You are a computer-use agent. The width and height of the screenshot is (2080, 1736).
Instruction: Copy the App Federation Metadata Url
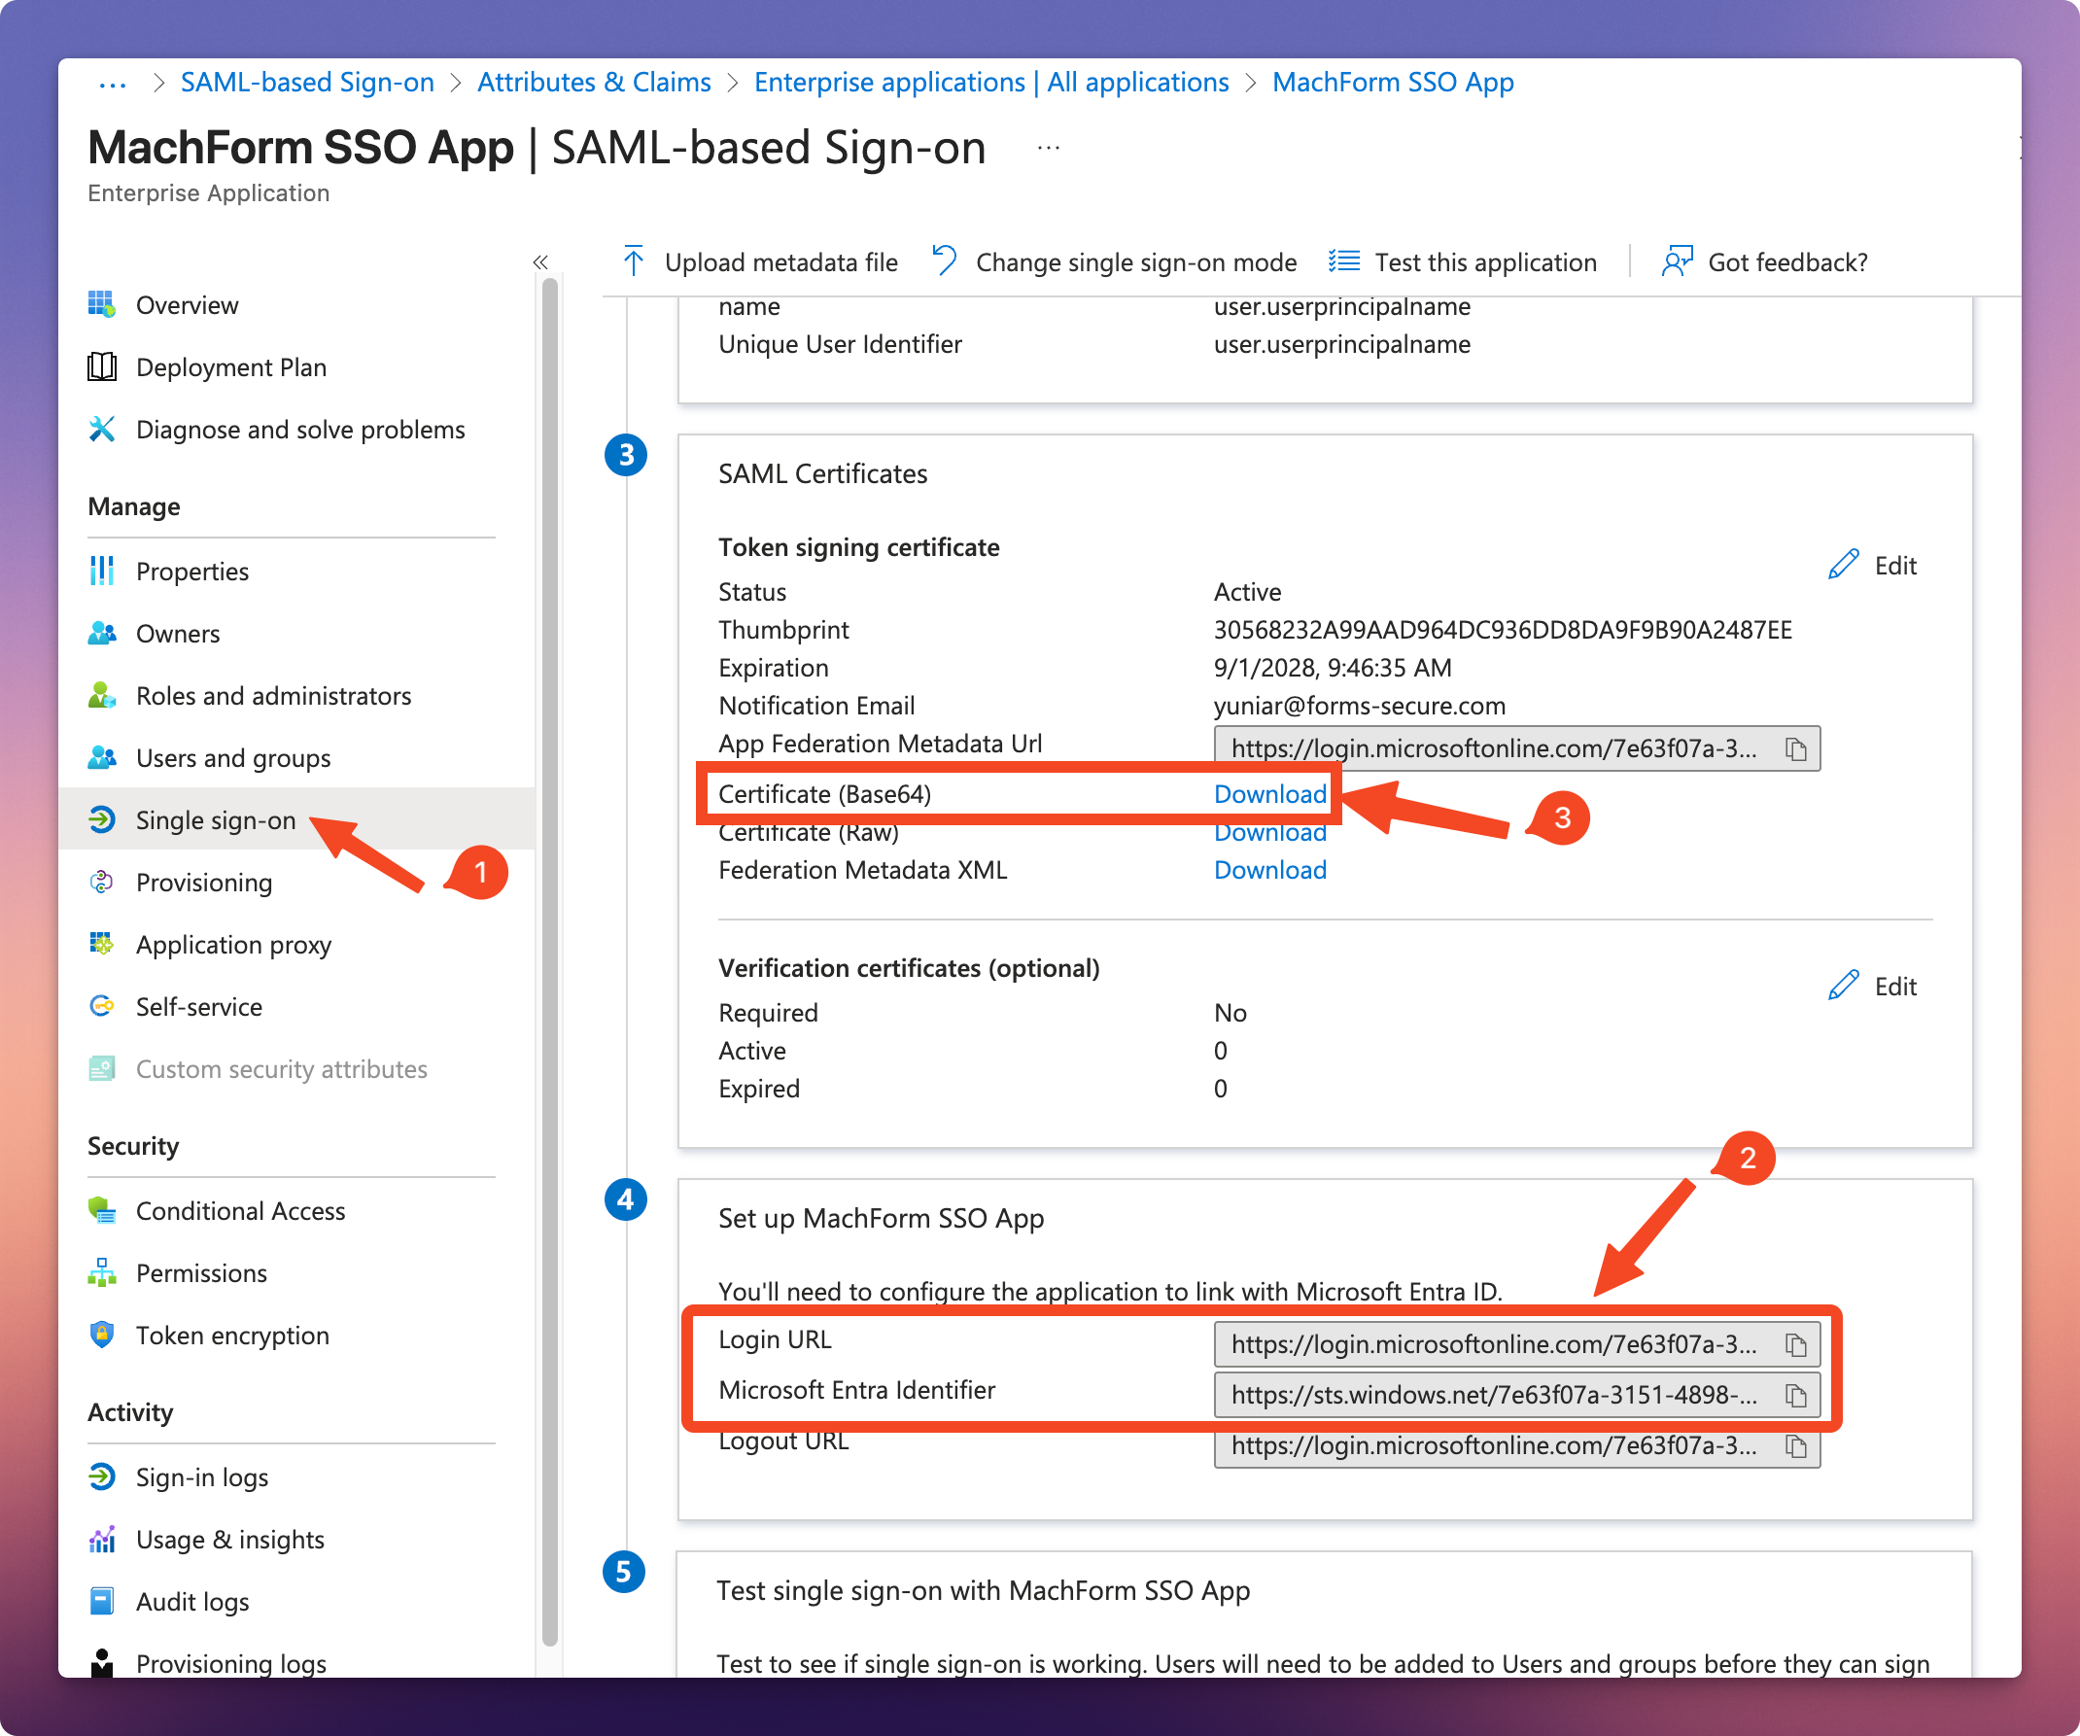1795,749
